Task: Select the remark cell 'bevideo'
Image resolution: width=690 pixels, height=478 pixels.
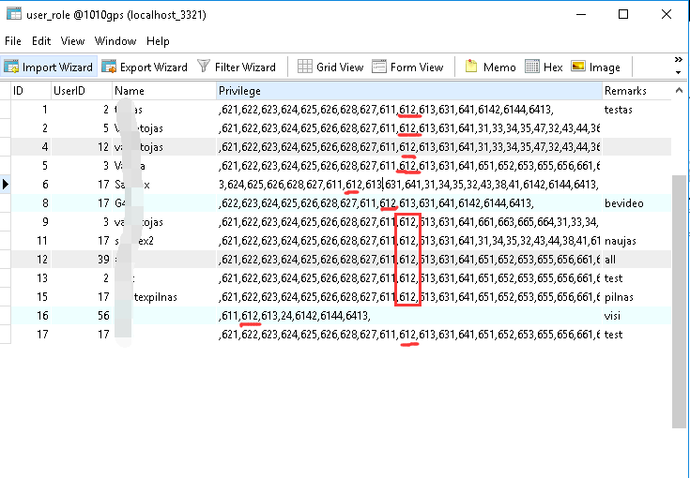Action: point(636,203)
